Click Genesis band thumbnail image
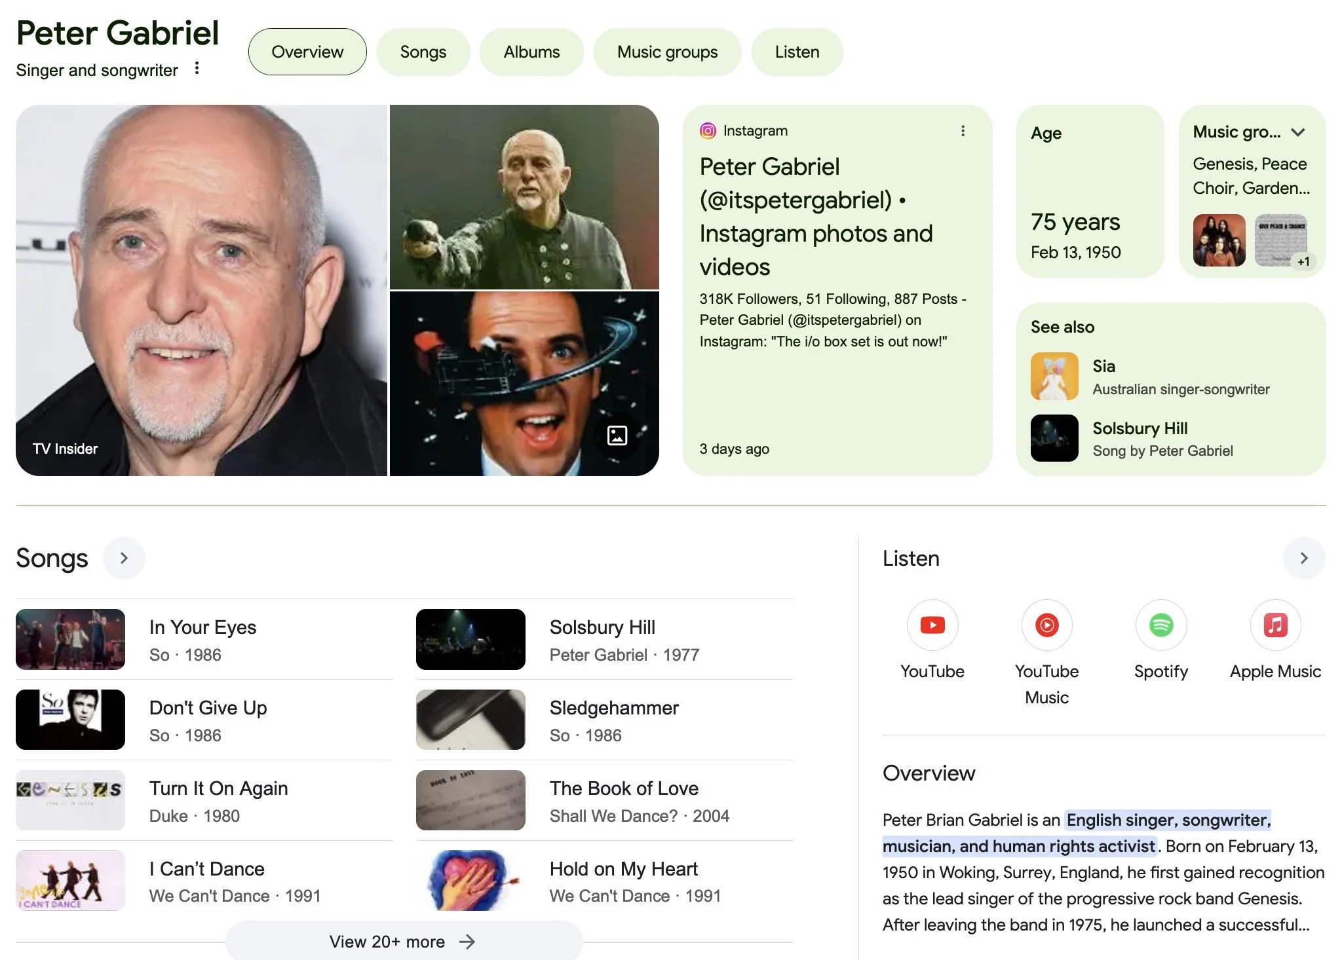Viewport: 1342px width, 960px height. (x=1219, y=240)
